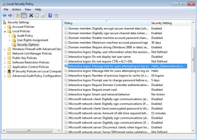Viewport: 197px width, 140px height.
Task: Sort by the Security Setting column header
Action: coord(168,23)
